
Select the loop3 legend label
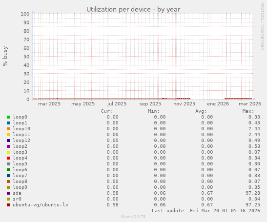click(20, 152)
